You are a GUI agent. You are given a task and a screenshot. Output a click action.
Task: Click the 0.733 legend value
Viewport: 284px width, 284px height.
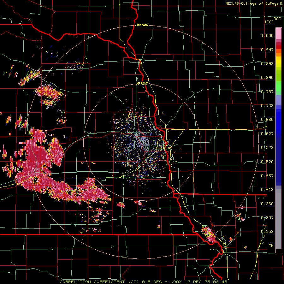click(267, 106)
